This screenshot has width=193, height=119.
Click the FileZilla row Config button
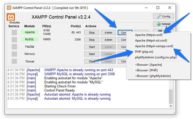122,47
